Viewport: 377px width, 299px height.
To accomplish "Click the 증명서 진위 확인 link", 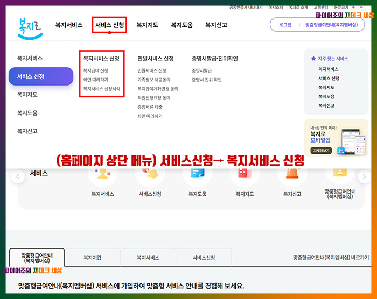I will 206,80.
